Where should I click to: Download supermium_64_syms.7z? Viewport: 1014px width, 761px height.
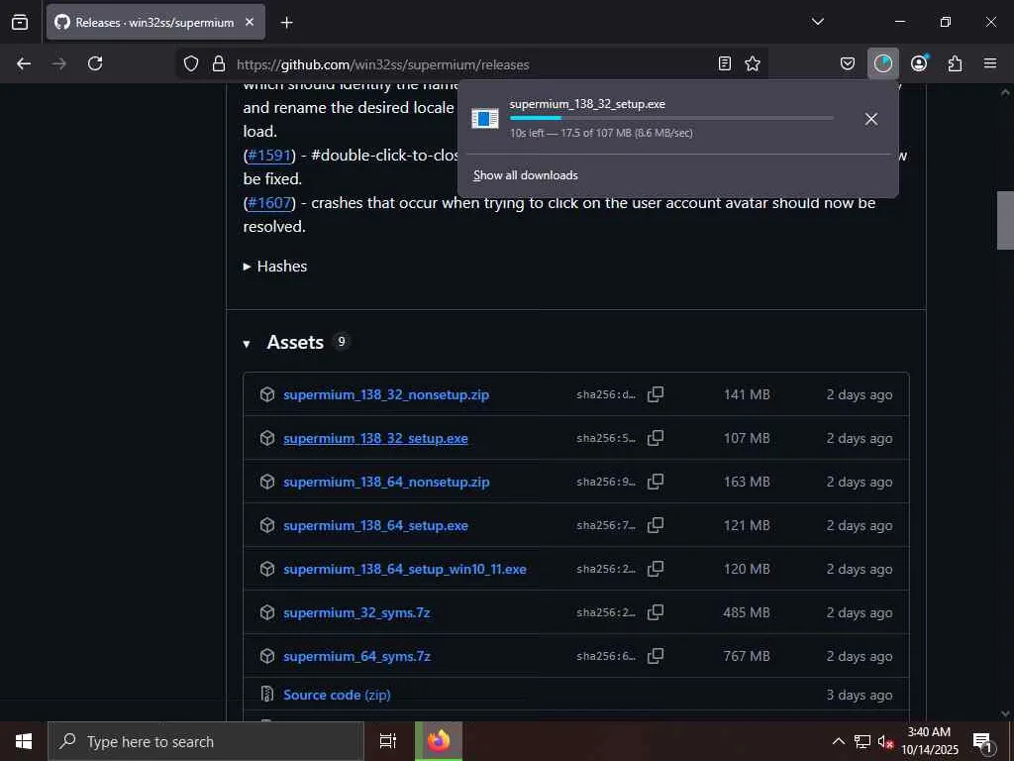[356, 656]
